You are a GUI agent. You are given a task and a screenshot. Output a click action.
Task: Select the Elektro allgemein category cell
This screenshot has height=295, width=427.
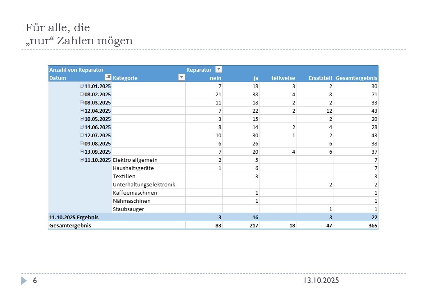(135, 160)
